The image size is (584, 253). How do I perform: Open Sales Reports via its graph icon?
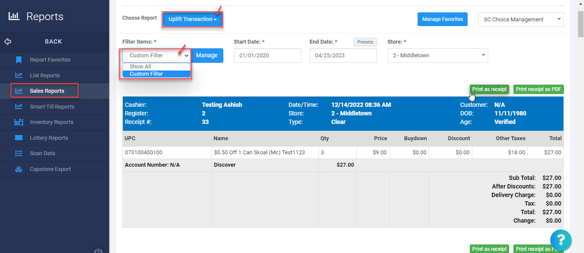(19, 91)
